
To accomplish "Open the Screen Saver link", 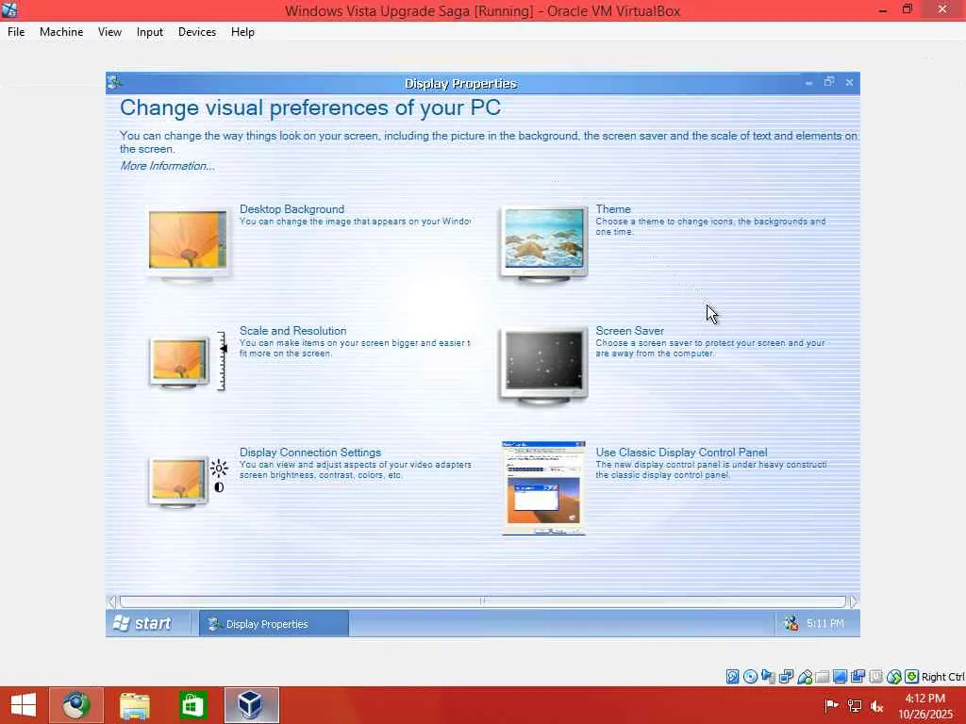I will 629,331.
